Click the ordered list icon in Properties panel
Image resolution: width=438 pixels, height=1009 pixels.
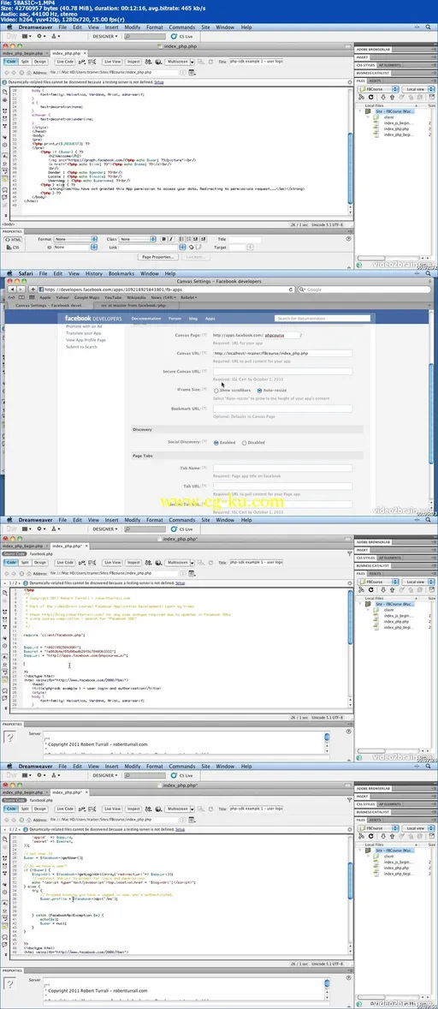[189, 239]
